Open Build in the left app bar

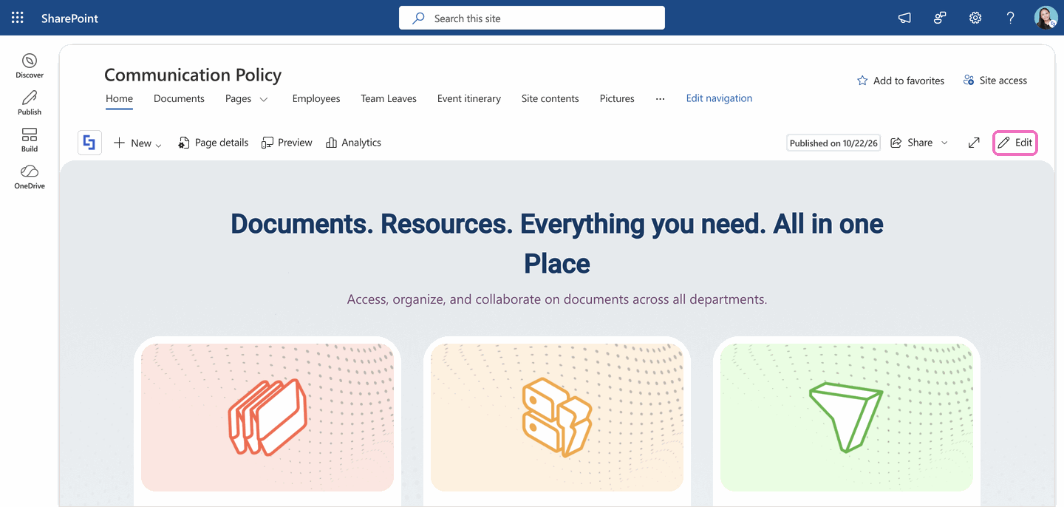(x=30, y=140)
